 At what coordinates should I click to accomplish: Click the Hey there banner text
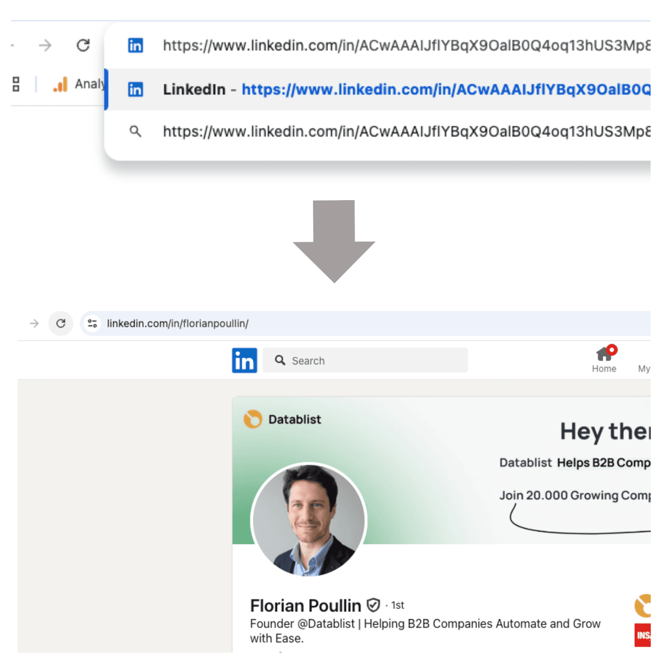pyautogui.click(x=605, y=431)
